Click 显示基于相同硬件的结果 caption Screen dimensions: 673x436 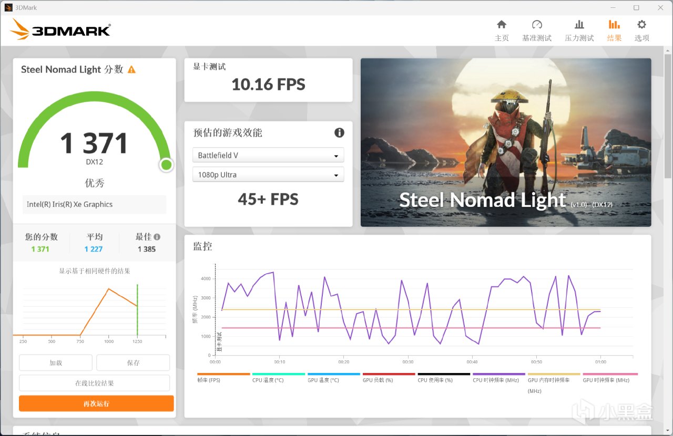pos(95,271)
